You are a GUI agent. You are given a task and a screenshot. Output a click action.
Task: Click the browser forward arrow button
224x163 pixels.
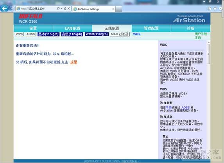pyautogui.click(x=11, y=9)
